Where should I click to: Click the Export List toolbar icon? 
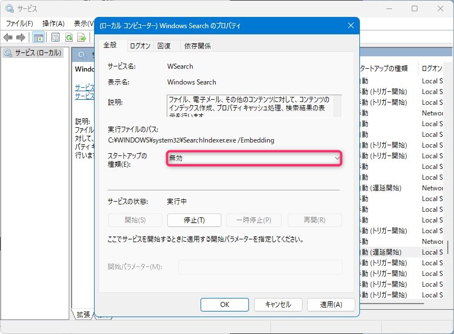[x=82, y=38]
